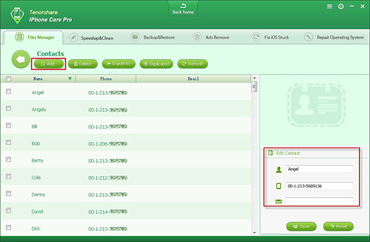
Task: Switch to the Speedup&Clean tab
Action: (x=91, y=38)
